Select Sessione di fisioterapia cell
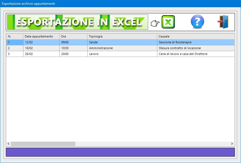 196,42
